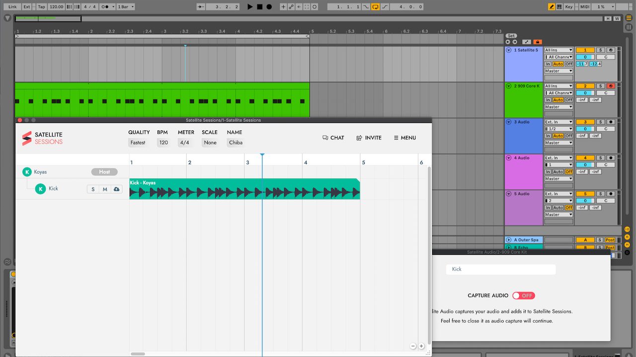Turn on the CAPTURE AUDIO toggle
The image size is (636, 357).
click(x=524, y=296)
